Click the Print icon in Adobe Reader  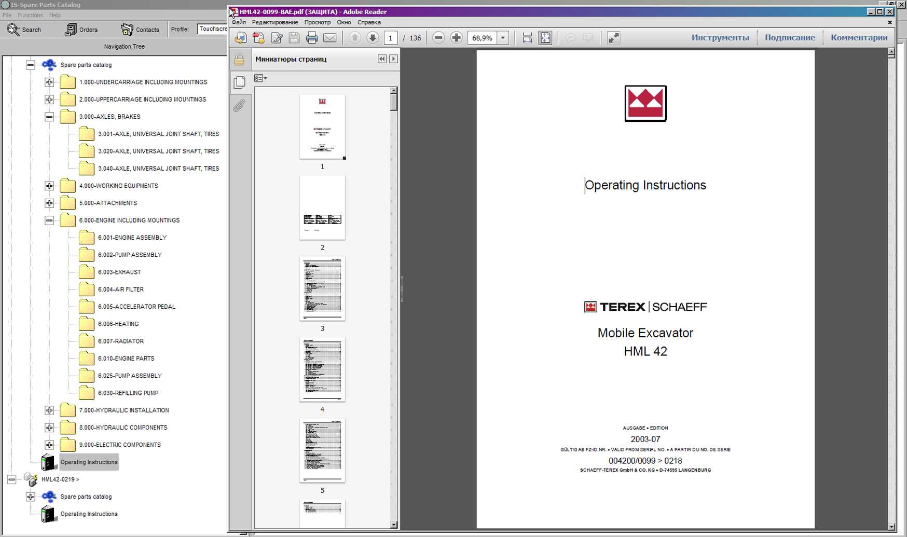tap(312, 38)
